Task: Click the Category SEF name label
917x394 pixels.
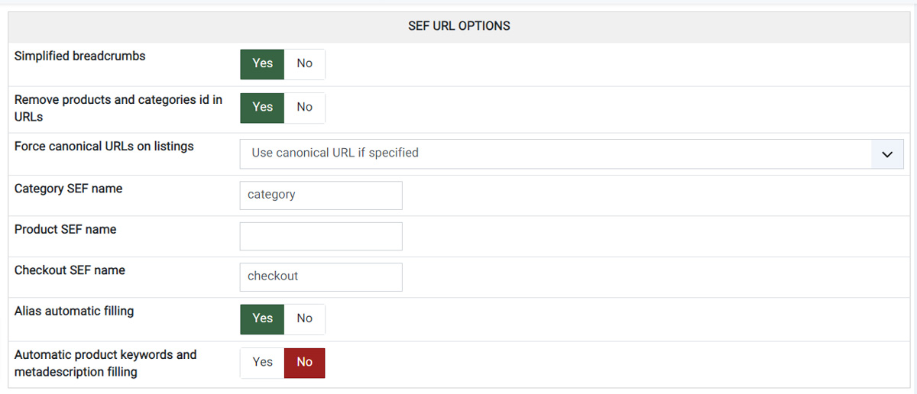Action: pos(69,189)
